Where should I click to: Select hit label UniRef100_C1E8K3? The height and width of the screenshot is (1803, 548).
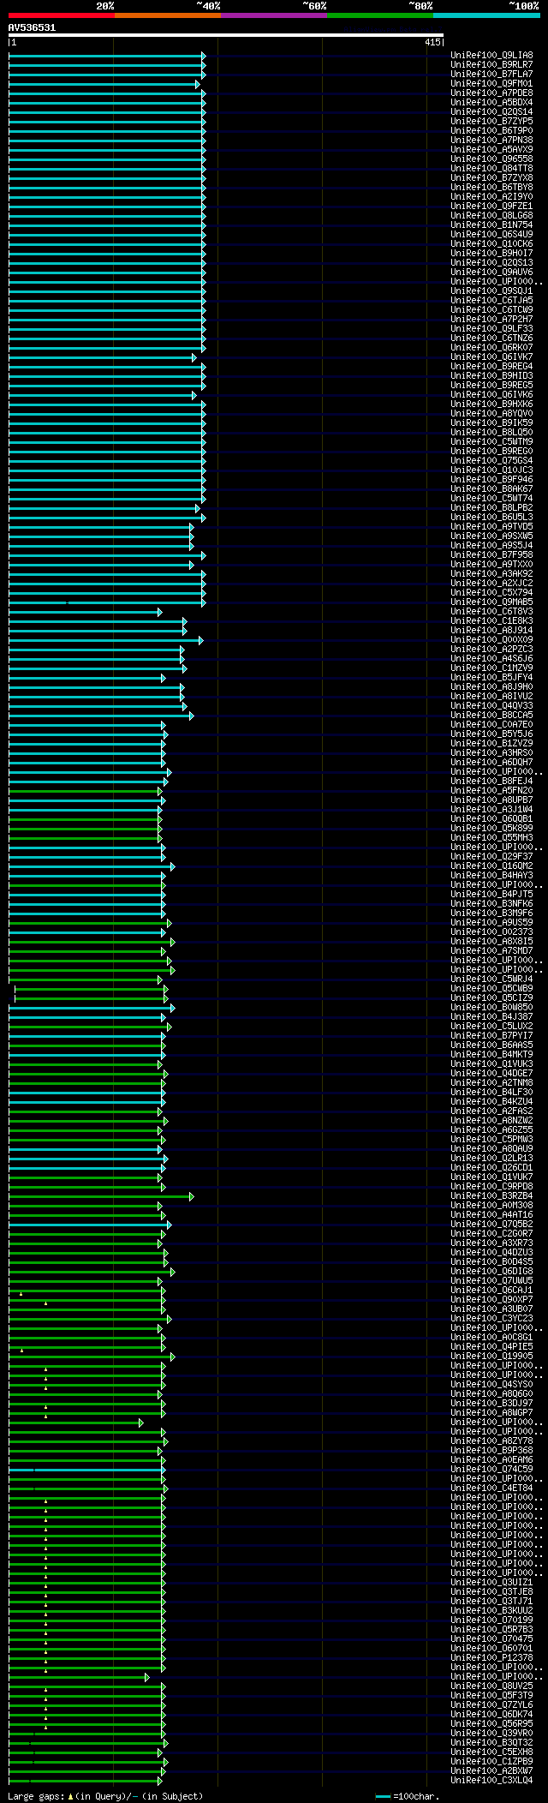[x=491, y=621]
